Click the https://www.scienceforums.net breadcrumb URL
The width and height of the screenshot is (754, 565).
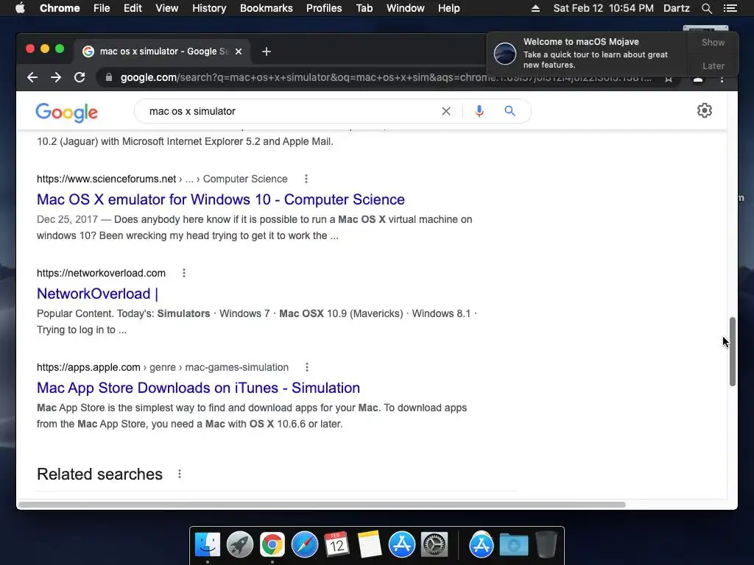point(106,180)
